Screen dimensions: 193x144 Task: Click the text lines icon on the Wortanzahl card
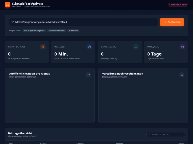coord(136,47)
